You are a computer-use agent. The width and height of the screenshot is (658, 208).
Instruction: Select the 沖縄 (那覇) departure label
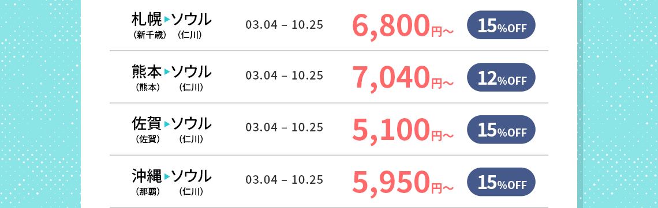[x=147, y=183]
